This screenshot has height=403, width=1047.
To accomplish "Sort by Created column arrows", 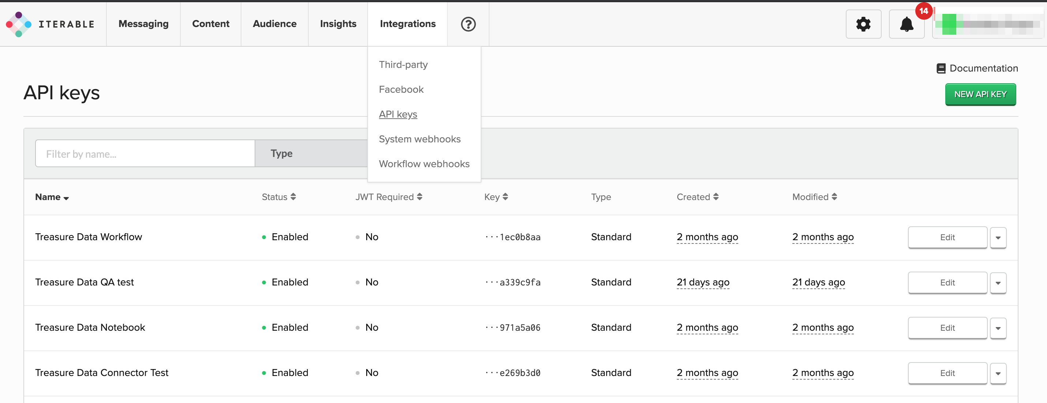I will point(716,197).
